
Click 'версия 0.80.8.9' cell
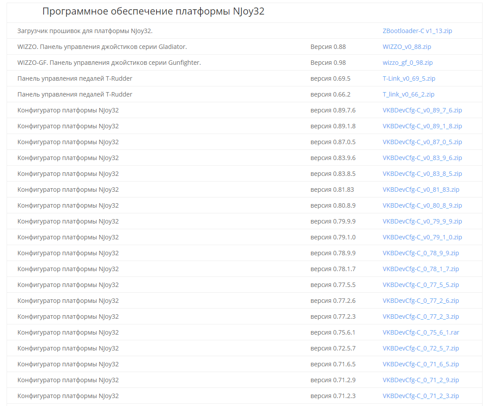click(x=333, y=205)
